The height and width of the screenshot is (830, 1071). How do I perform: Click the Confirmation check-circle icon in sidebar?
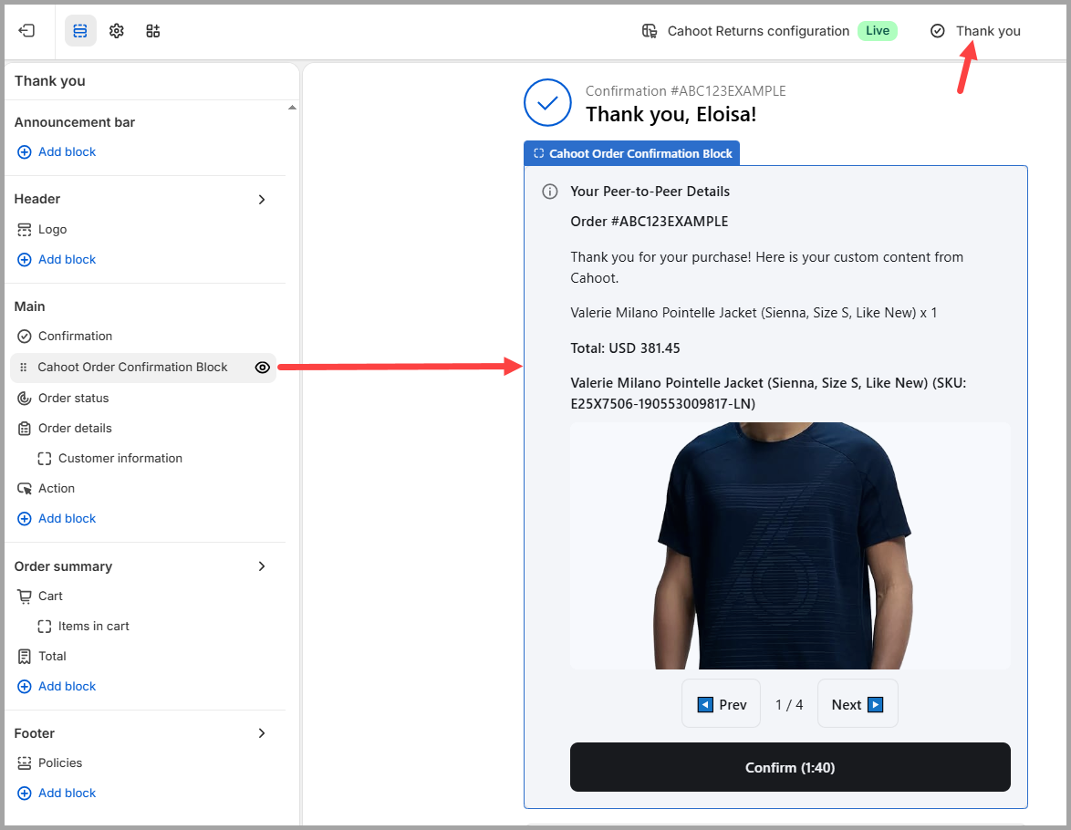[25, 336]
